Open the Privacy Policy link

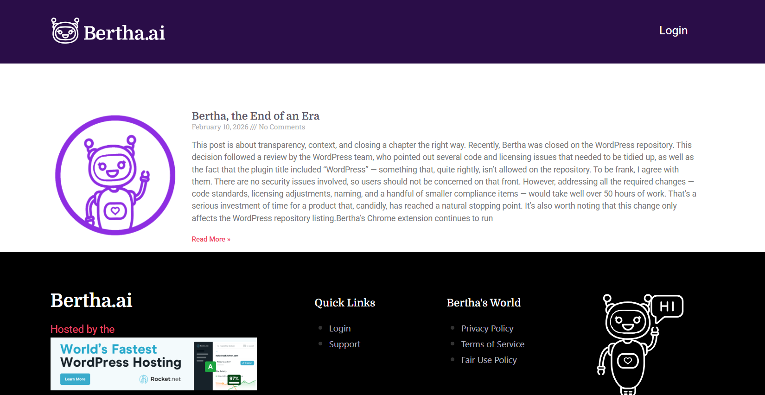487,328
